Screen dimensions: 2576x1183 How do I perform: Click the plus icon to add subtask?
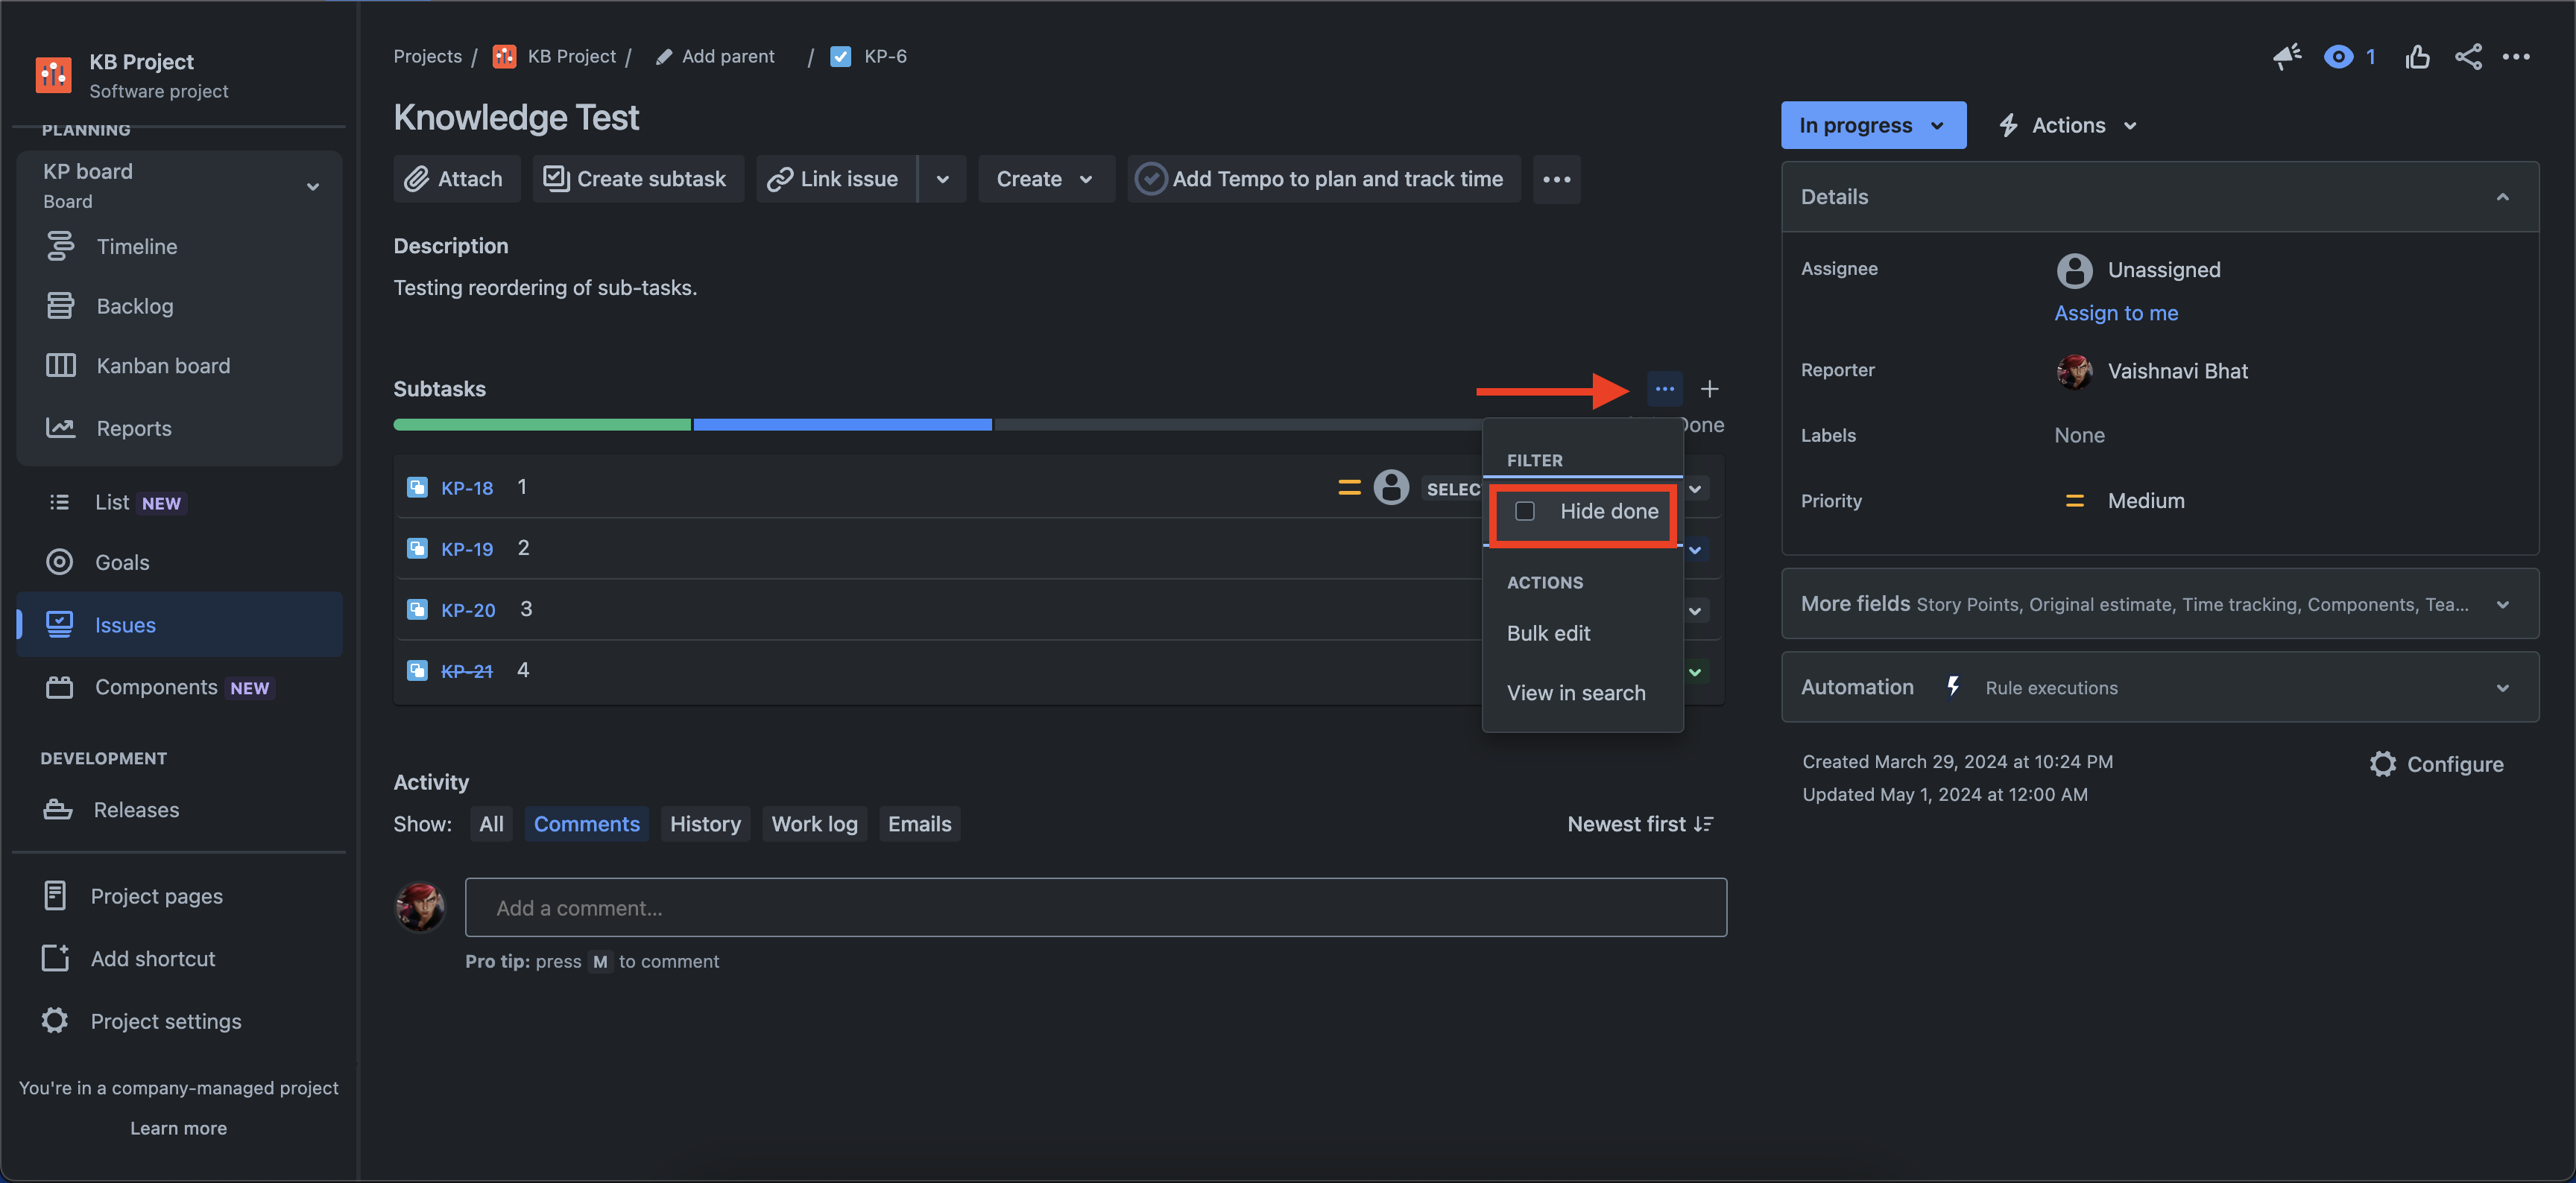pos(1709,389)
